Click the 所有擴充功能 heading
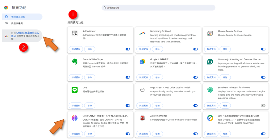The height and width of the screenshot is (140, 271). click(x=75, y=22)
